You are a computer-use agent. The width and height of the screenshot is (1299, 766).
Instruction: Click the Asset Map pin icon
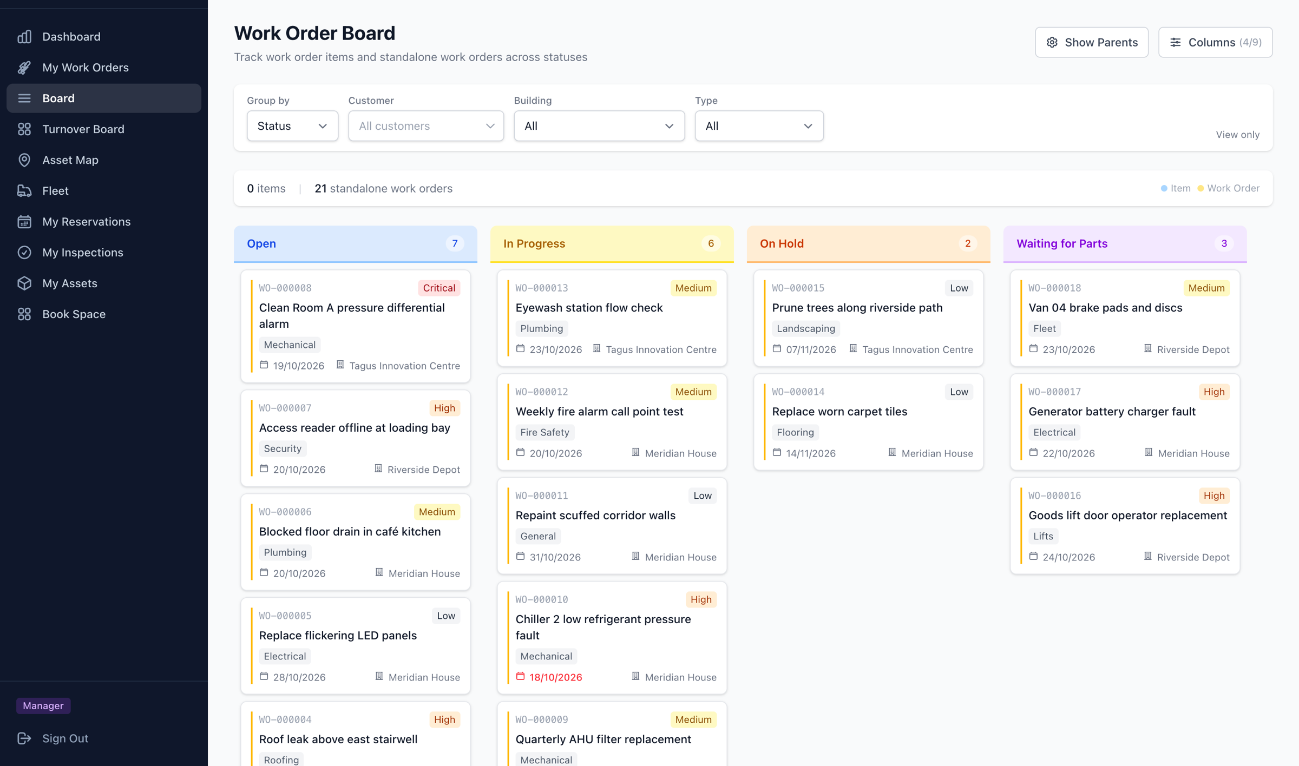click(24, 160)
